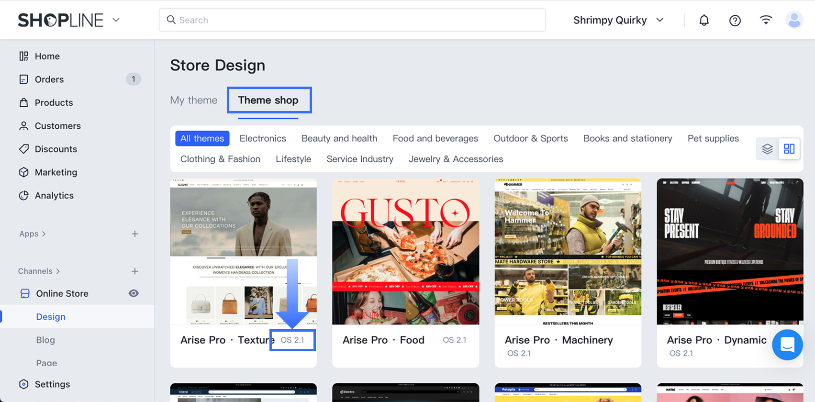Switch to the My theme tab
This screenshot has width=815, height=402.
194,100
